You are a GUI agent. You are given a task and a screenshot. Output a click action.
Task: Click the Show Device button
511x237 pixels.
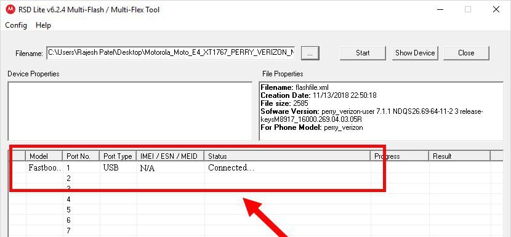point(415,53)
